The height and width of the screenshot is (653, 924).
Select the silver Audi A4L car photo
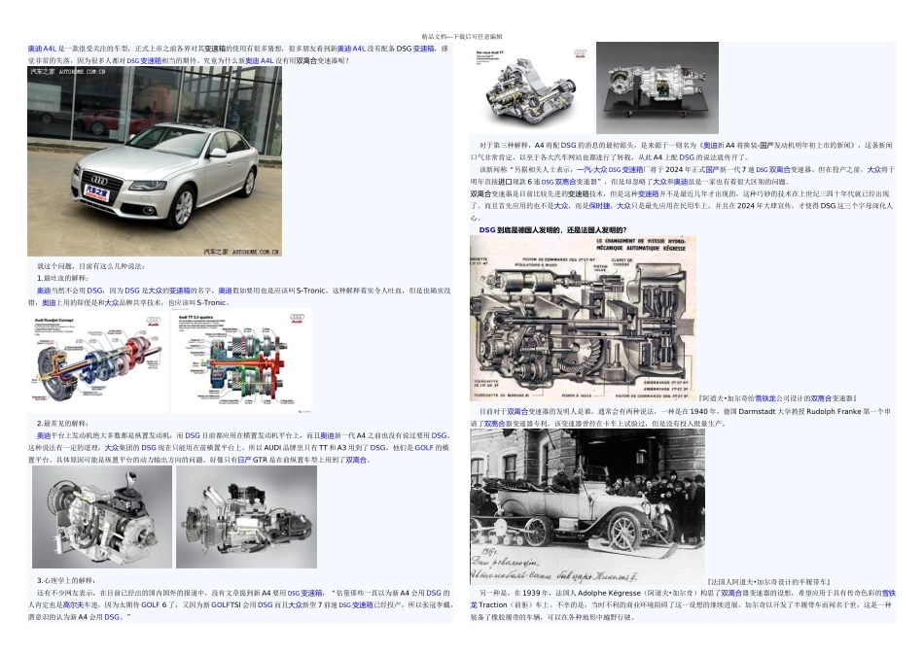(155, 160)
